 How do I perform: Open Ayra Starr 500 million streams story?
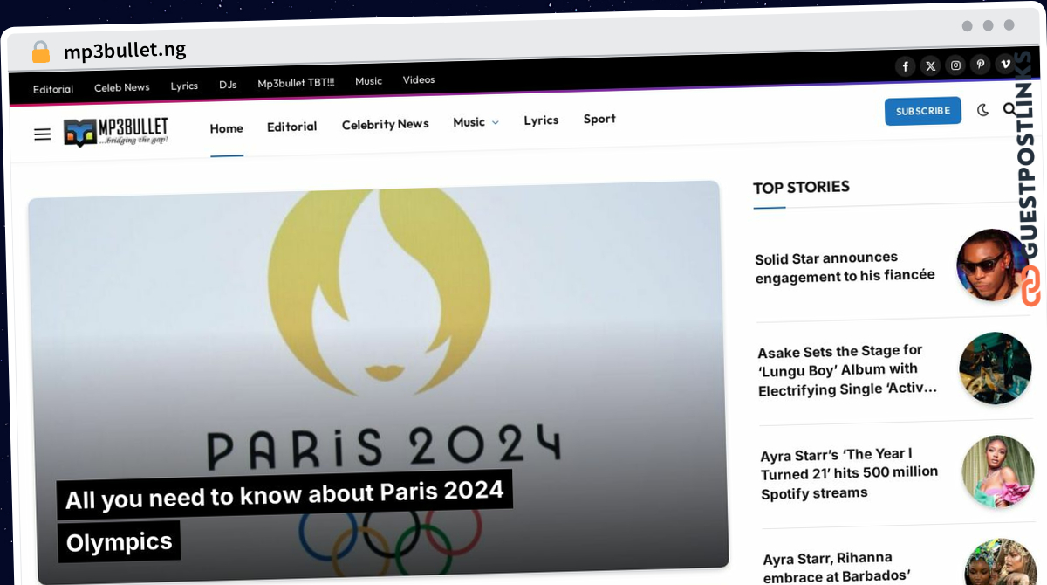tap(850, 473)
